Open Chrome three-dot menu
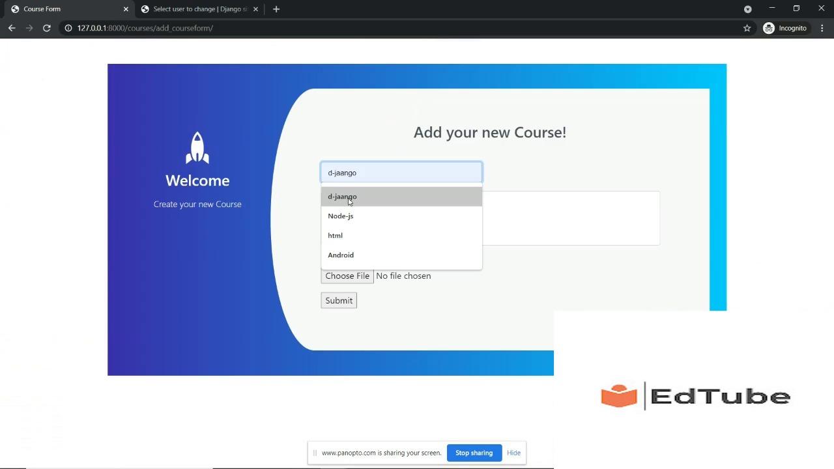Viewport: 834px width, 469px height. [822, 28]
